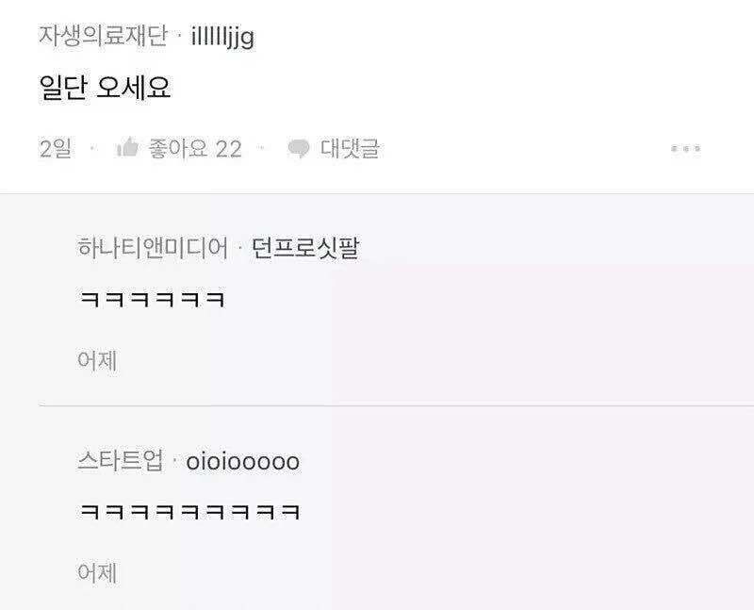The image size is (754, 610).
Task: Open the 스타트업 company label
Action: click(121, 460)
